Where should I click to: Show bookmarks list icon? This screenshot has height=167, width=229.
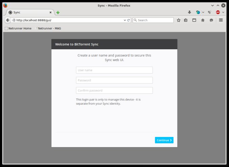pos(186,20)
